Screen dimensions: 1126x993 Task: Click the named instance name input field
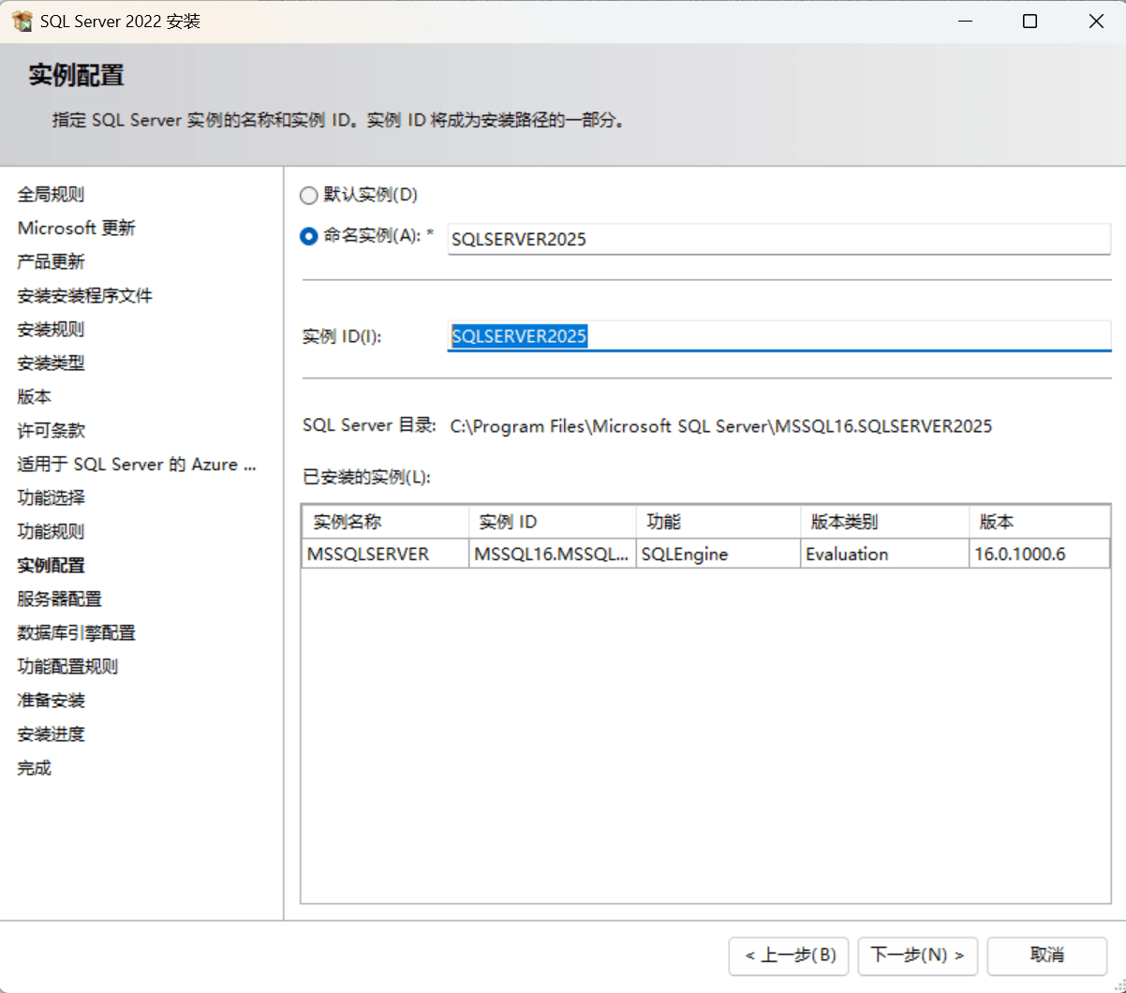[x=778, y=239]
